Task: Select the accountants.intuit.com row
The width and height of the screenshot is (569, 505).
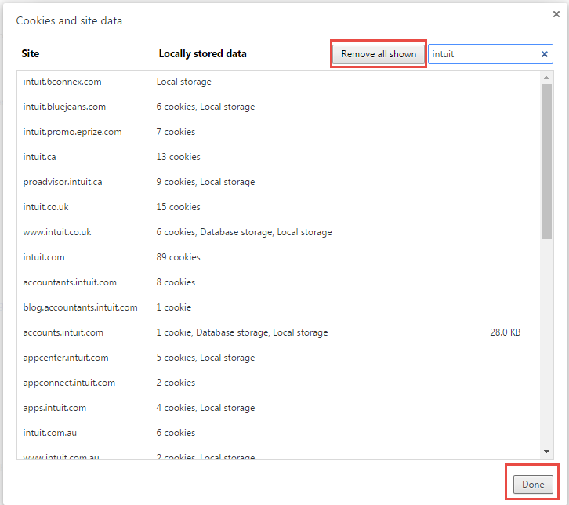Action: pyautogui.click(x=278, y=282)
